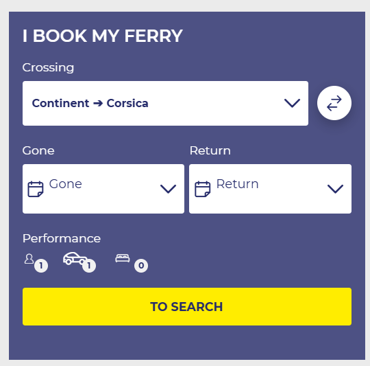Swap crossing direction with the arrows button

[334, 103]
